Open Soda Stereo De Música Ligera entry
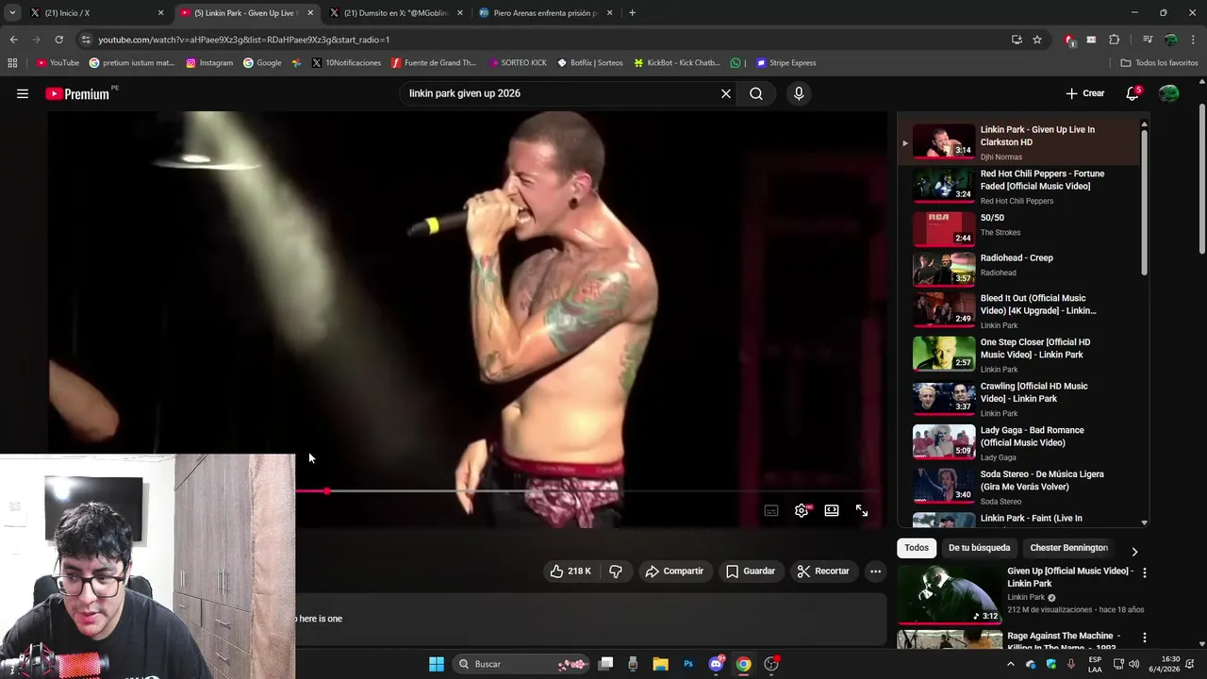Image resolution: width=1207 pixels, height=679 pixels. [x=1018, y=487]
